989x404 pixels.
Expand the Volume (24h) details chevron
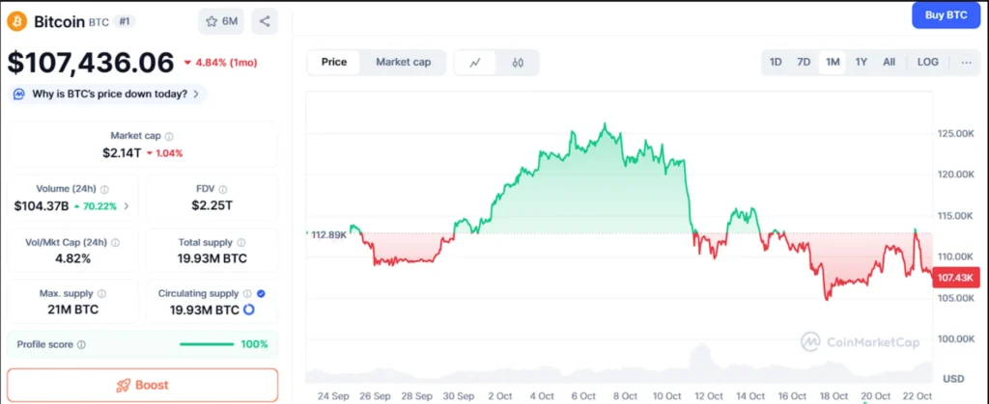point(127,205)
